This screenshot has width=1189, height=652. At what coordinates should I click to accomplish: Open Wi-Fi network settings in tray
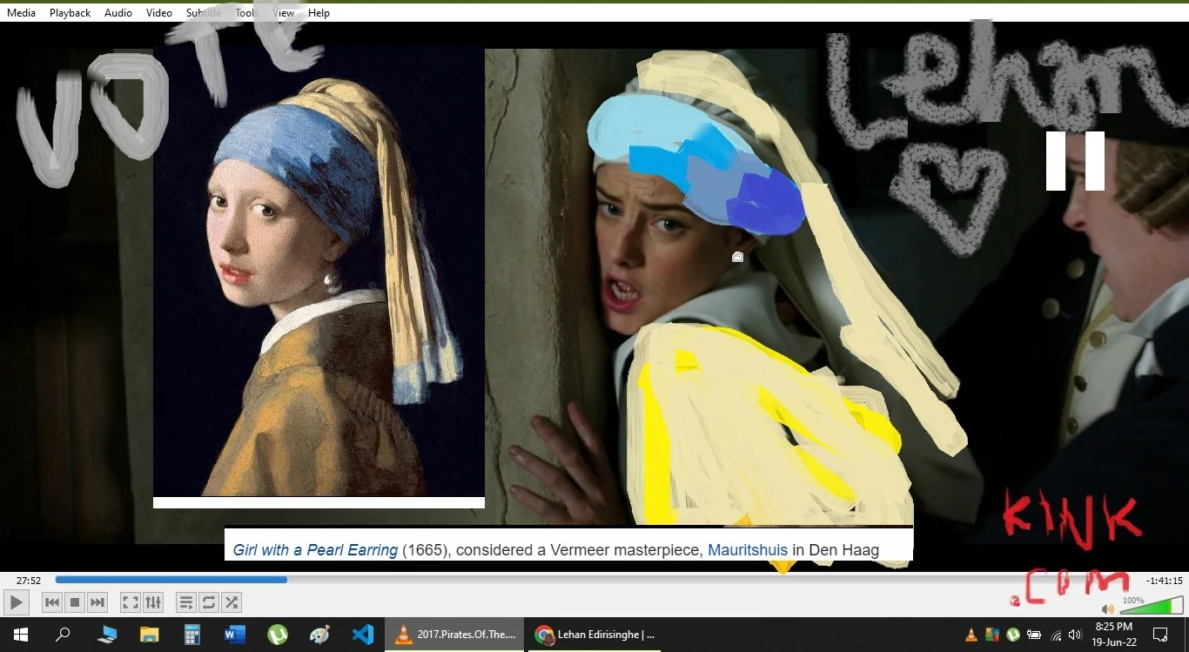pos(1056,635)
